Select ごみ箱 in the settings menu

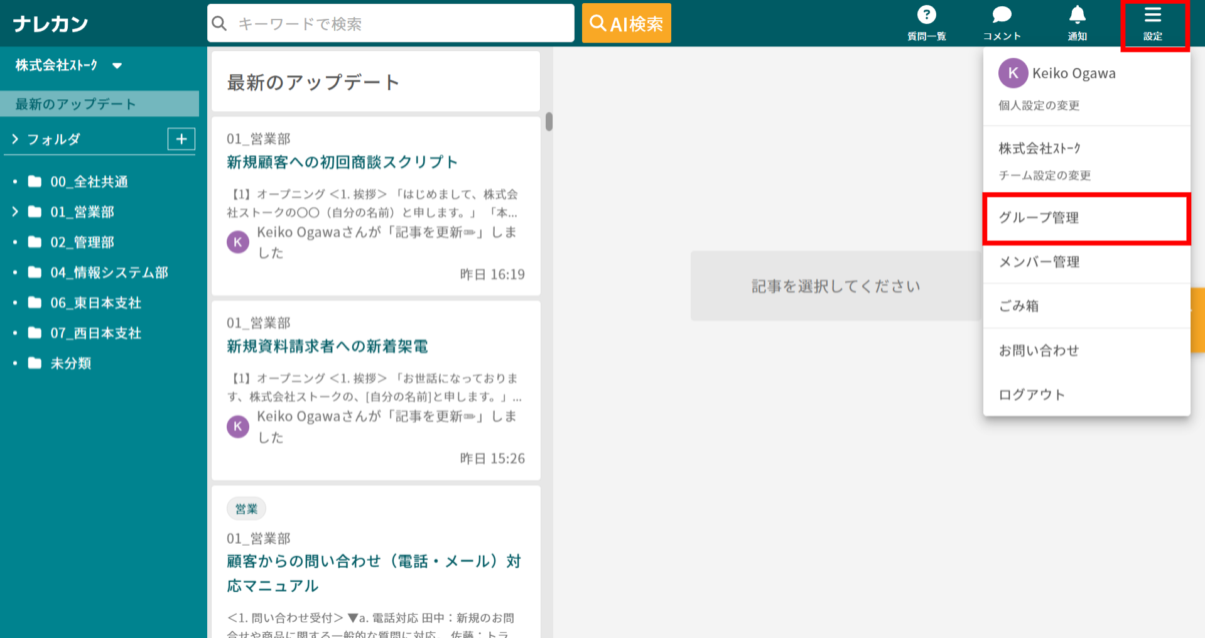pos(1086,306)
